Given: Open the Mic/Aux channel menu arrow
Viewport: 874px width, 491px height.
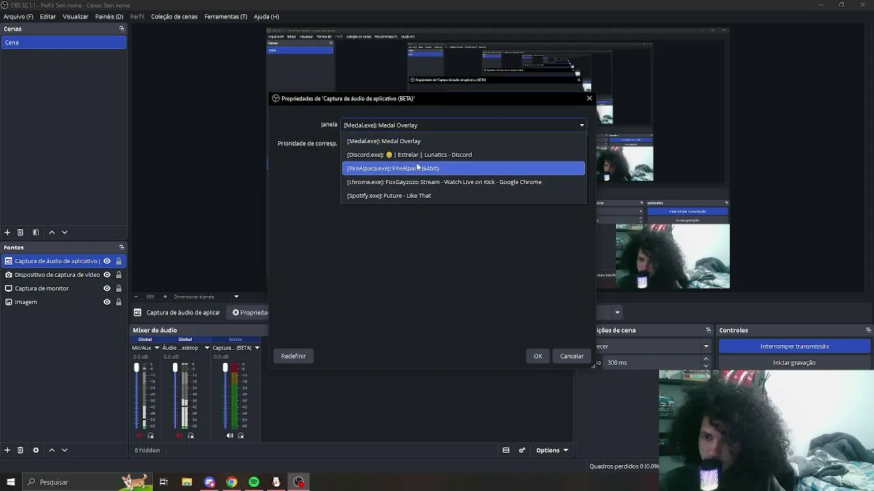Looking at the screenshot, I should (x=157, y=348).
